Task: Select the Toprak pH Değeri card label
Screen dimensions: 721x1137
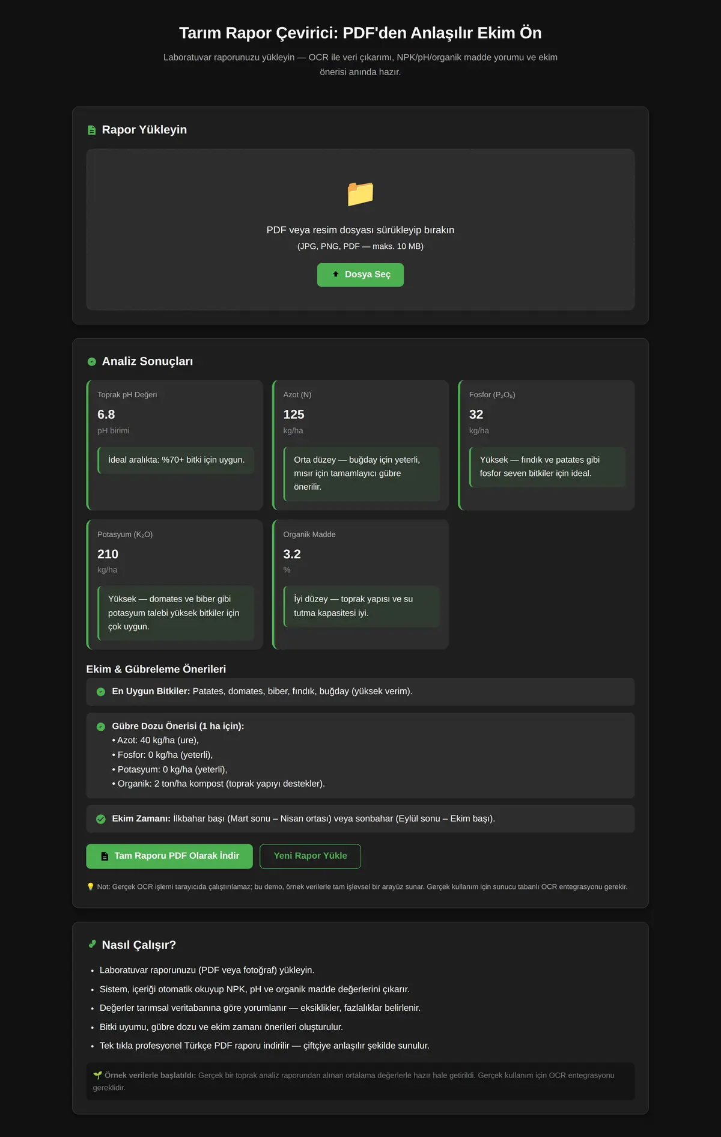Action: (x=127, y=395)
